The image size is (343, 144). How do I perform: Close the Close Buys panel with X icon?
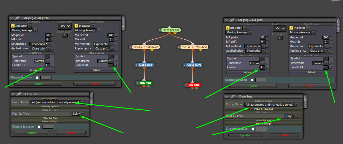(x=227, y=96)
